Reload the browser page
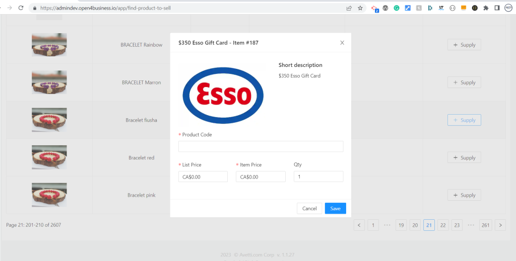This screenshot has width=516, height=261. pyautogui.click(x=21, y=8)
